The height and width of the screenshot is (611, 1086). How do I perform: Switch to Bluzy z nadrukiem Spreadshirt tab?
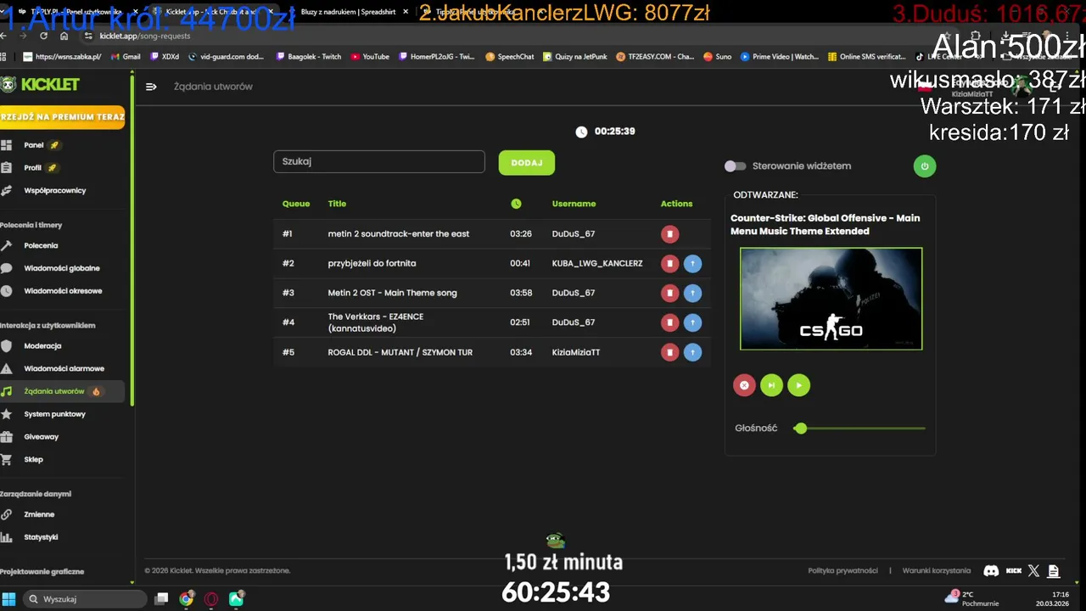[348, 12]
